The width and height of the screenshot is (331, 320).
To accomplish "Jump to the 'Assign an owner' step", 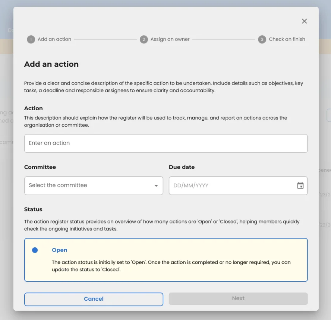I will [x=170, y=39].
